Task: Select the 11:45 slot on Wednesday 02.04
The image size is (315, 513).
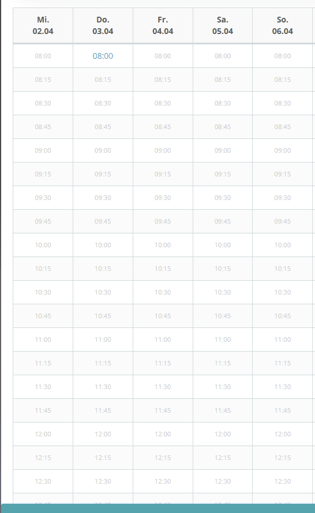Action: pyautogui.click(x=43, y=410)
